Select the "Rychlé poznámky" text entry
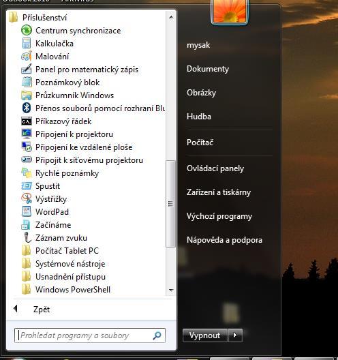This screenshot has width=338, height=360. pyautogui.click(x=67, y=173)
